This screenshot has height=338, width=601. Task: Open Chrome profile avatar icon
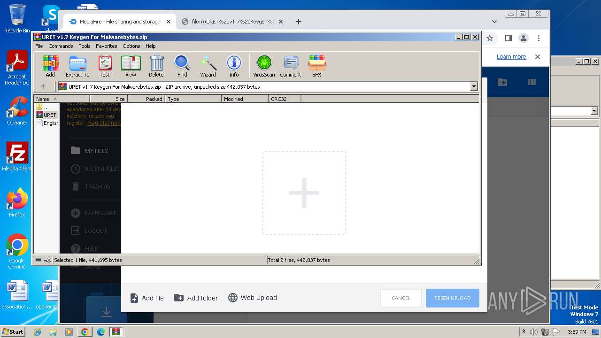[x=524, y=38]
